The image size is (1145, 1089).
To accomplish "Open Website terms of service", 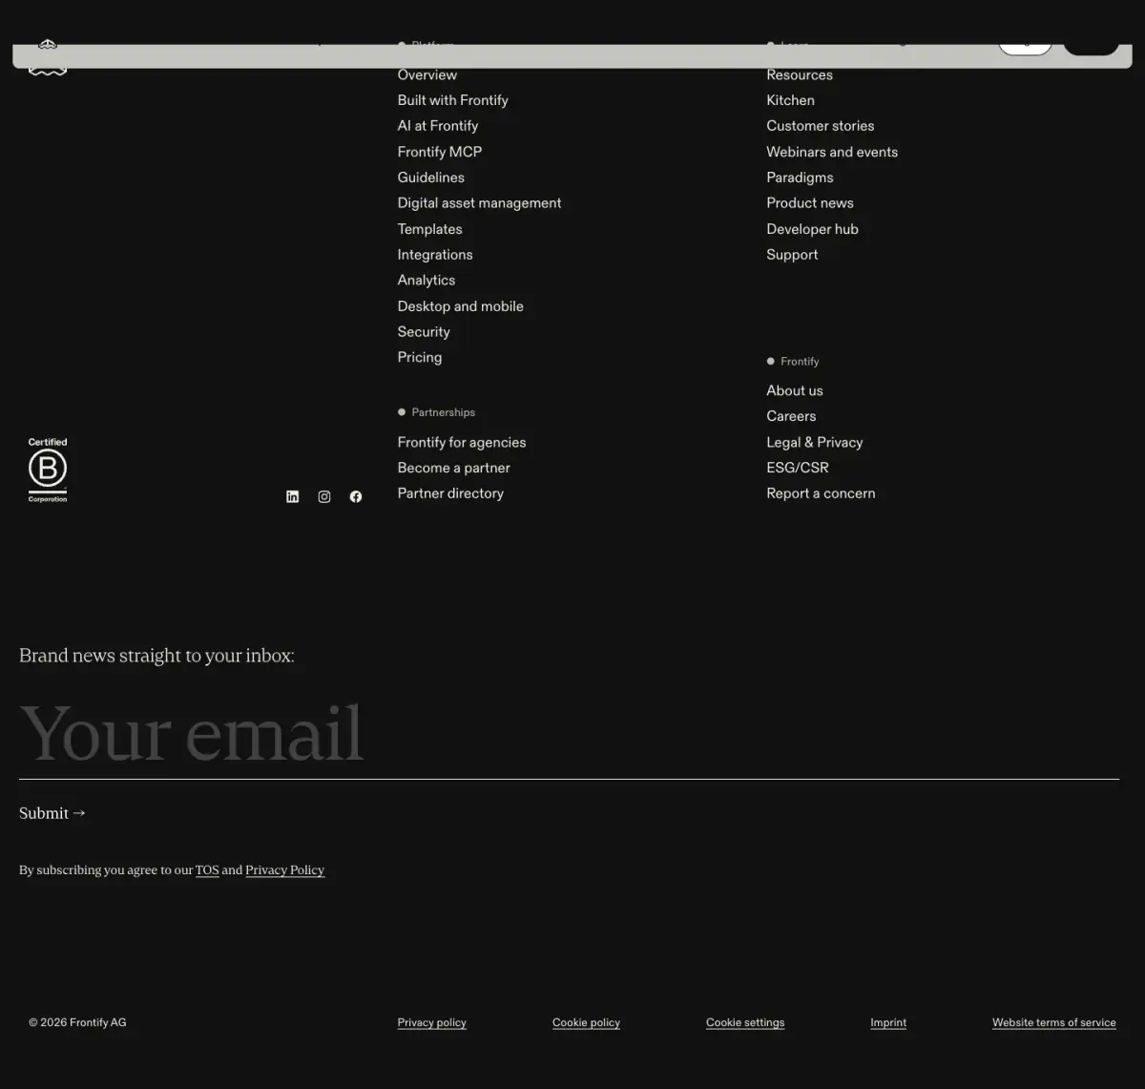I will pyautogui.click(x=1054, y=1022).
